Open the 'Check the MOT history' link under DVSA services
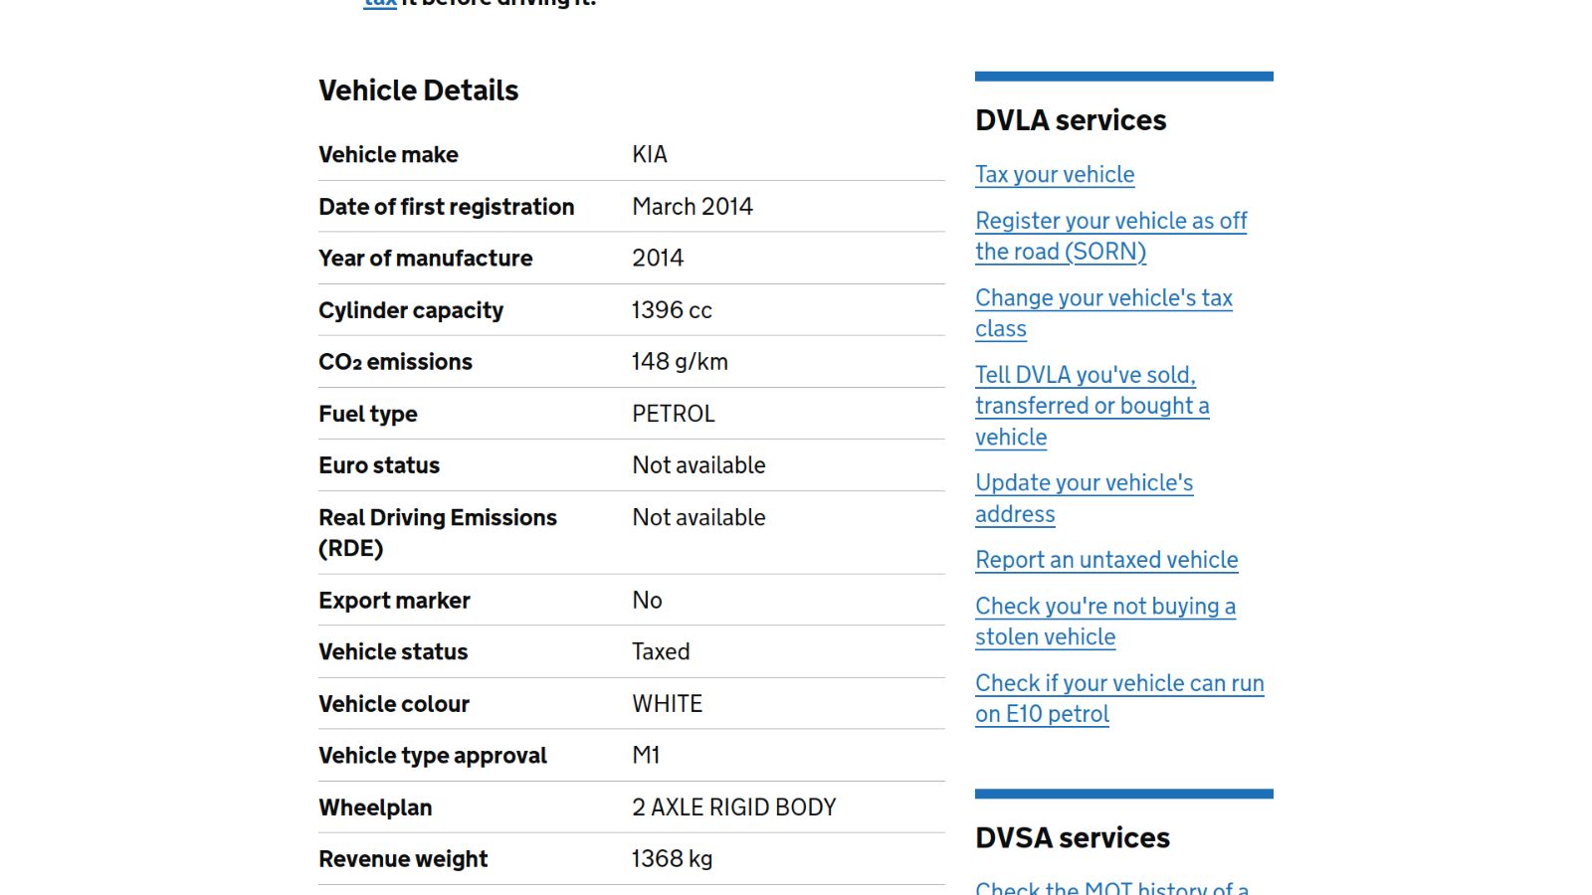This screenshot has width=1592, height=895. click(1111, 887)
